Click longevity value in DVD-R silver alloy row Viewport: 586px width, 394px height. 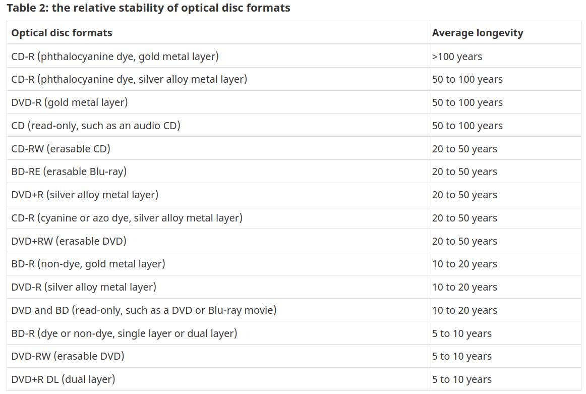click(x=464, y=287)
